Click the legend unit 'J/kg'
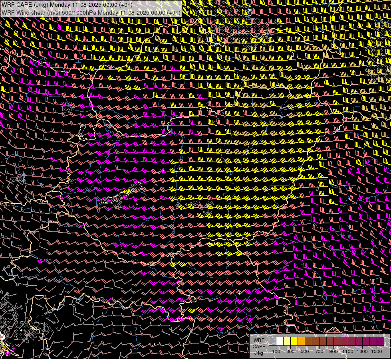Screen dimensions: 391x359 pos(258,353)
